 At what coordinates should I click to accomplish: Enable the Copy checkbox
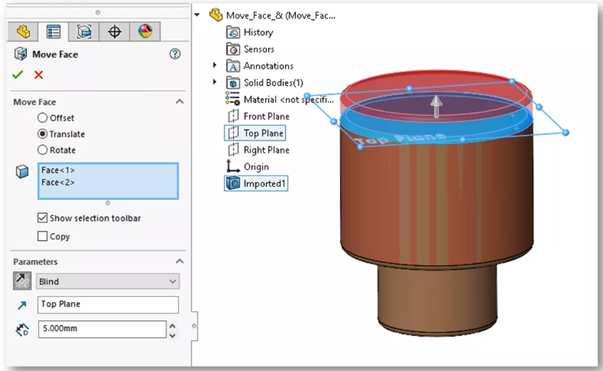tap(42, 236)
